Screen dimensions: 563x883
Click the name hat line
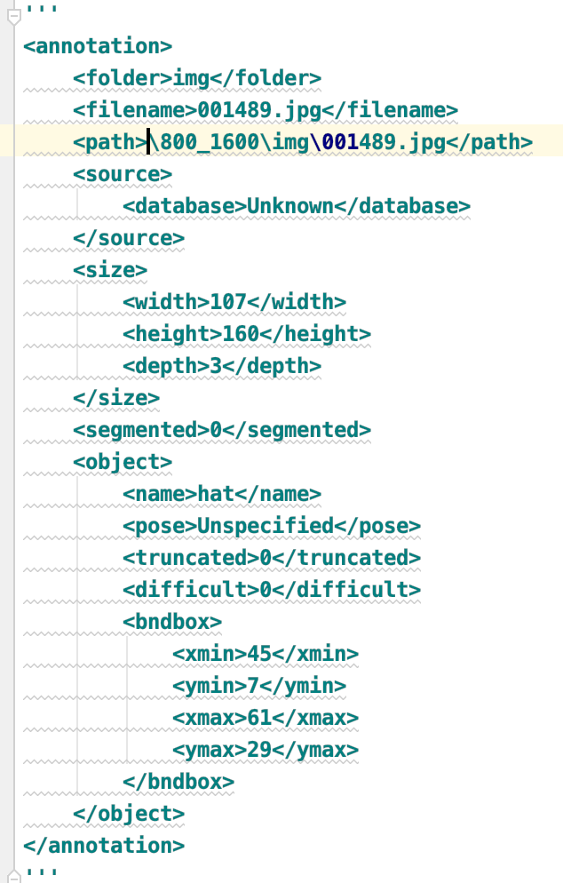[x=222, y=495]
